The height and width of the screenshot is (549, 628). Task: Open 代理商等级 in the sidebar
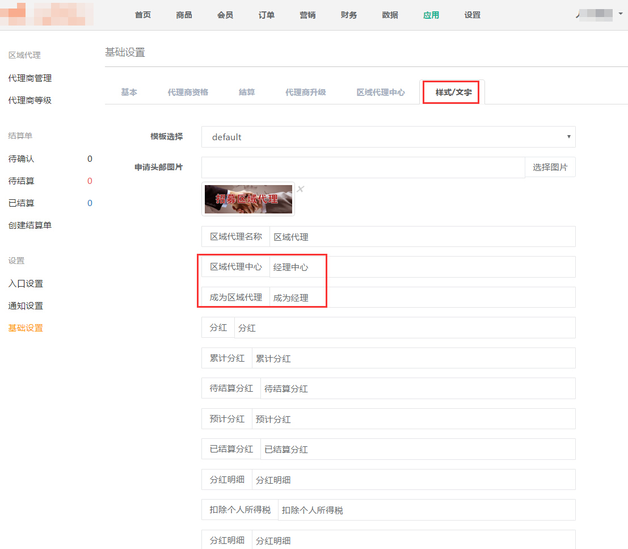pos(30,100)
